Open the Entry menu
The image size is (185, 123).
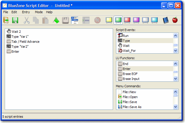[x=26, y=12]
